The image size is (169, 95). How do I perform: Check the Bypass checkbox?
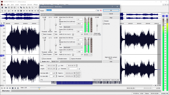pos(104,21)
